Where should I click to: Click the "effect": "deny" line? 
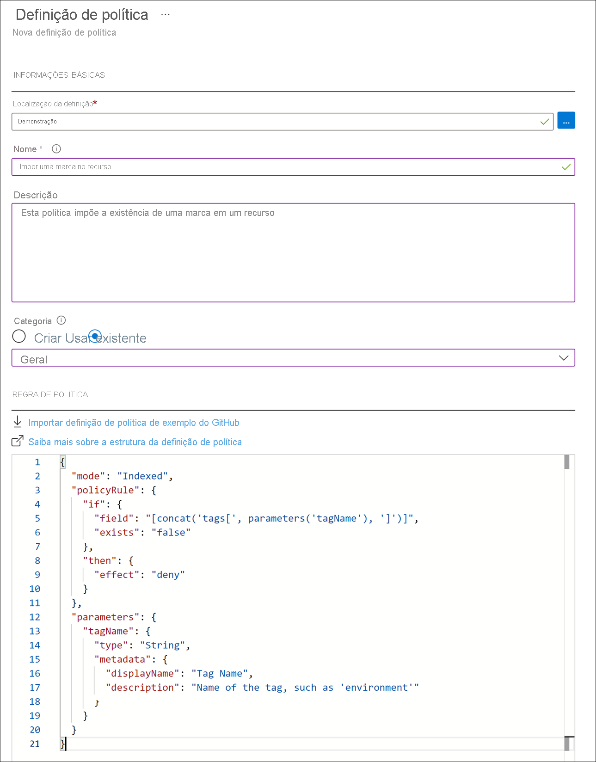point(140,575)
